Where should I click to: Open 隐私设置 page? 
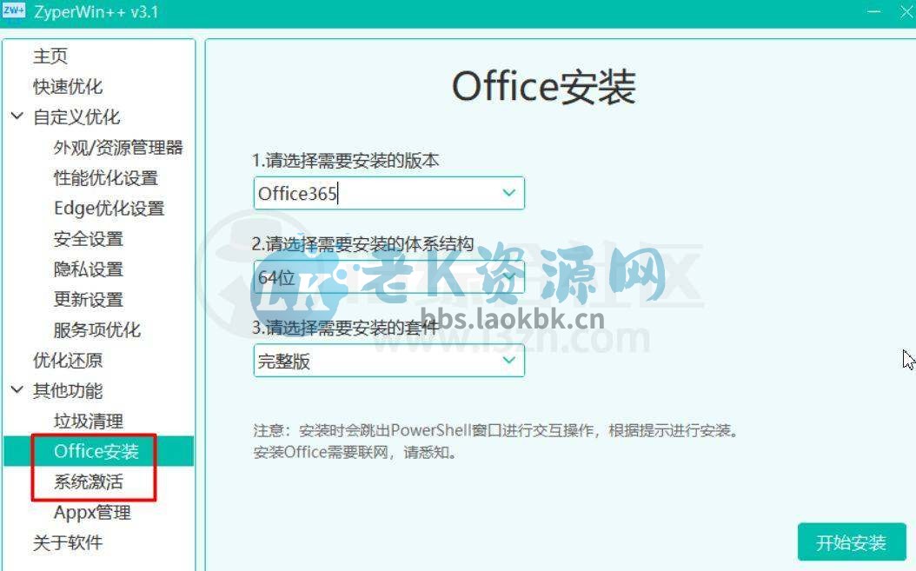pos(89,269)
